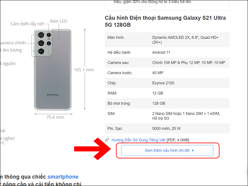Select the "Màn hình" specification row

coord(167,40)
